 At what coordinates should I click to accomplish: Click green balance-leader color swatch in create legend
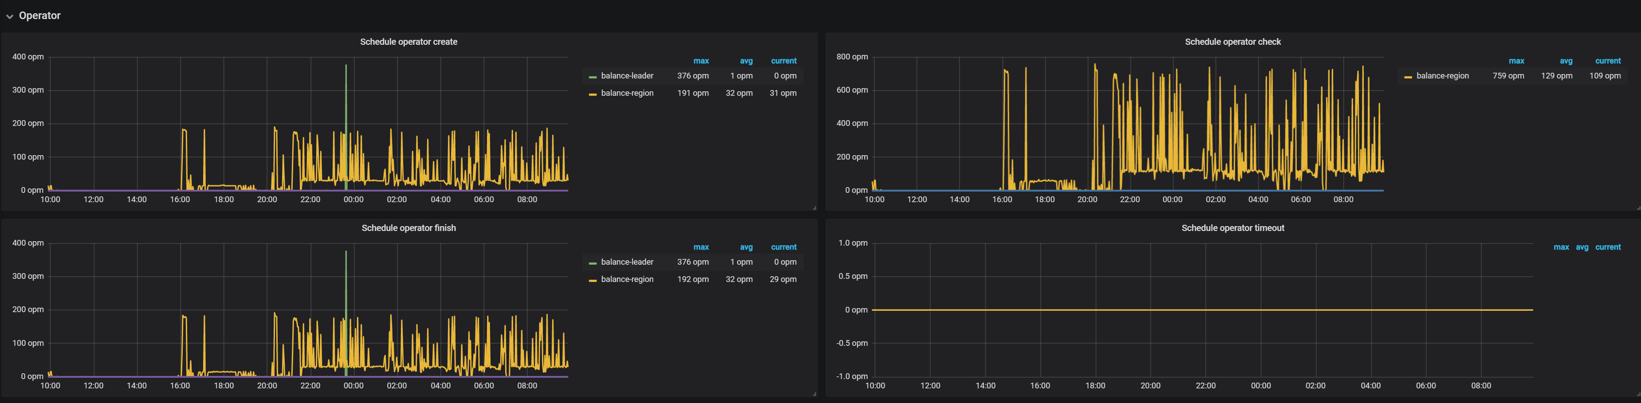593,77
